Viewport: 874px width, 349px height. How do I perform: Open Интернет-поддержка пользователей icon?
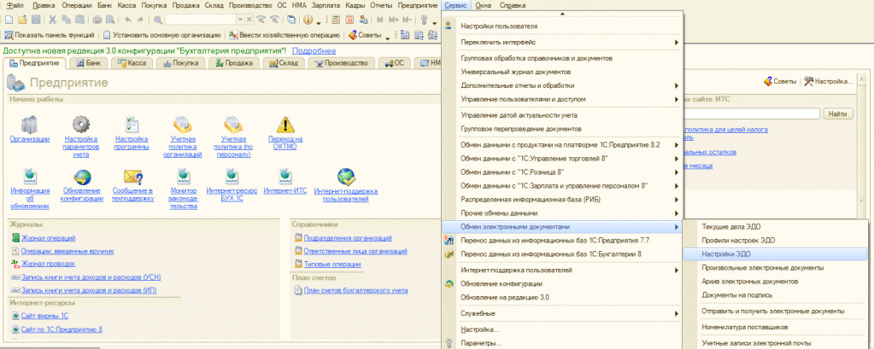[x=346, y=177]
